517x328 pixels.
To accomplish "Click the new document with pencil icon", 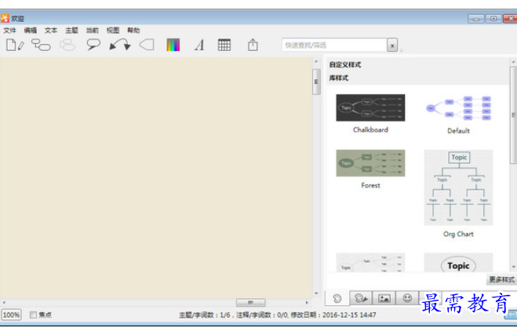I will click(x=15, y=45).
